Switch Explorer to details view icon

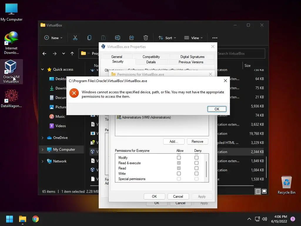(x=258, y=191)
